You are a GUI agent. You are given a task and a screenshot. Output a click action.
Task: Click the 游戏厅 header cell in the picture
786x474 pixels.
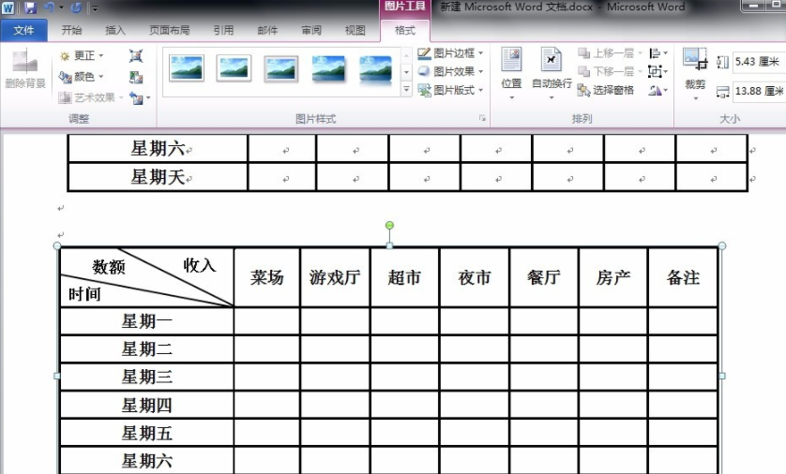335,277
